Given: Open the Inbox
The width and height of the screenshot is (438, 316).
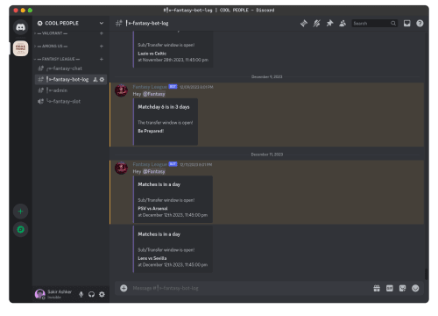Looking at the screenshot, I should (x=406, y=24).
